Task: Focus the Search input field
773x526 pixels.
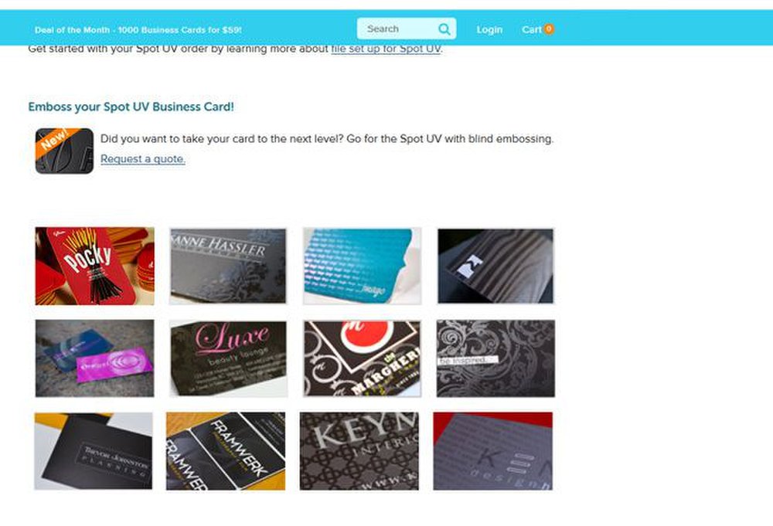Action: coord(407,29)
